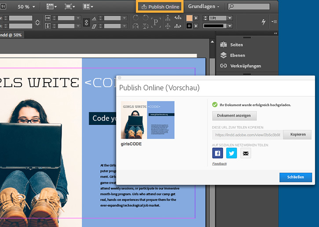
Task: Open the screen mode dropdown
Action: [70, 7]
